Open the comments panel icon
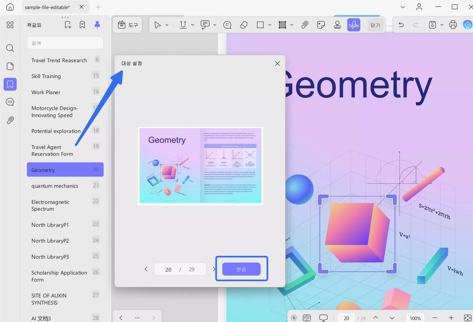 point(10,102)
